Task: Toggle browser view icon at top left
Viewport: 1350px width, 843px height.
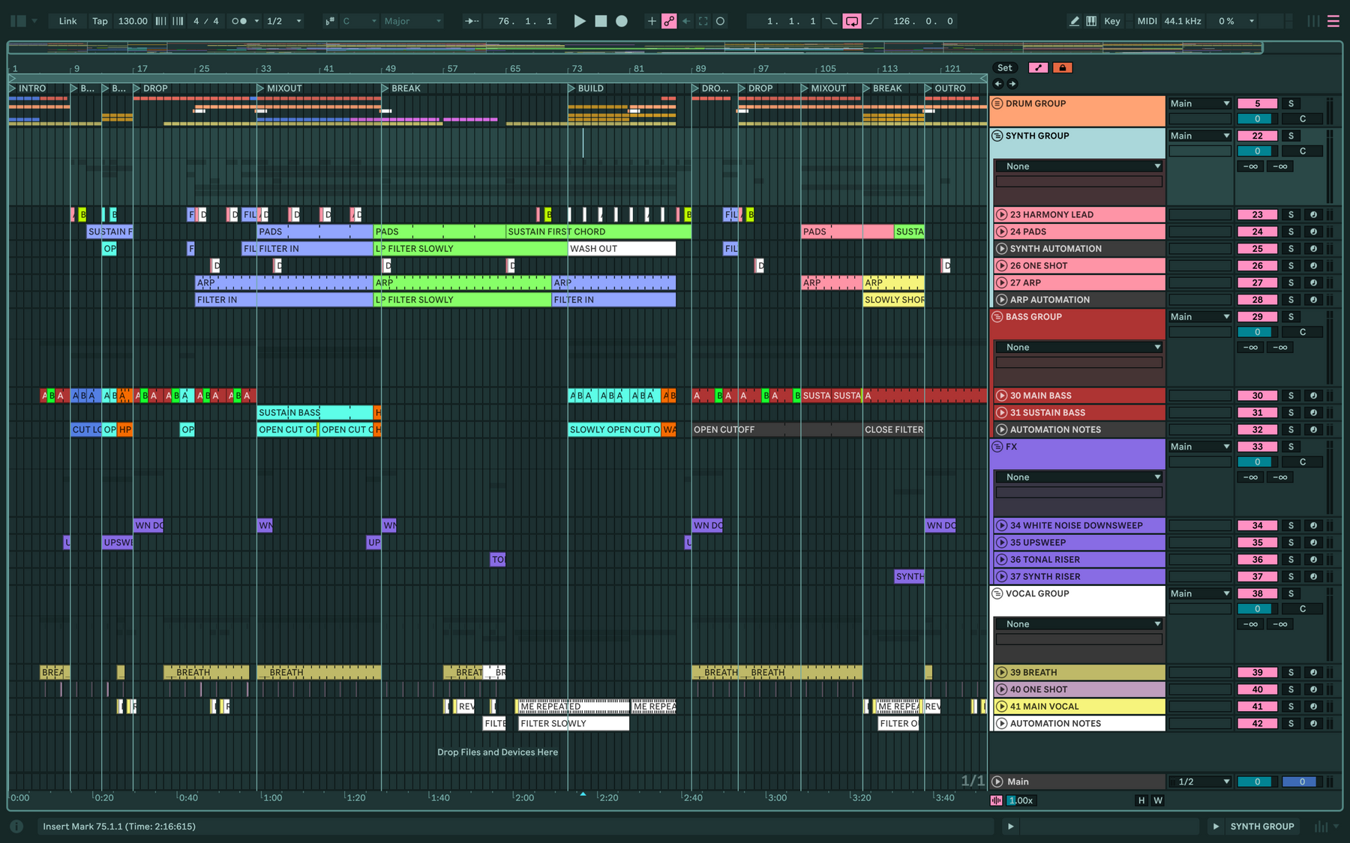Action: [19, 21]
